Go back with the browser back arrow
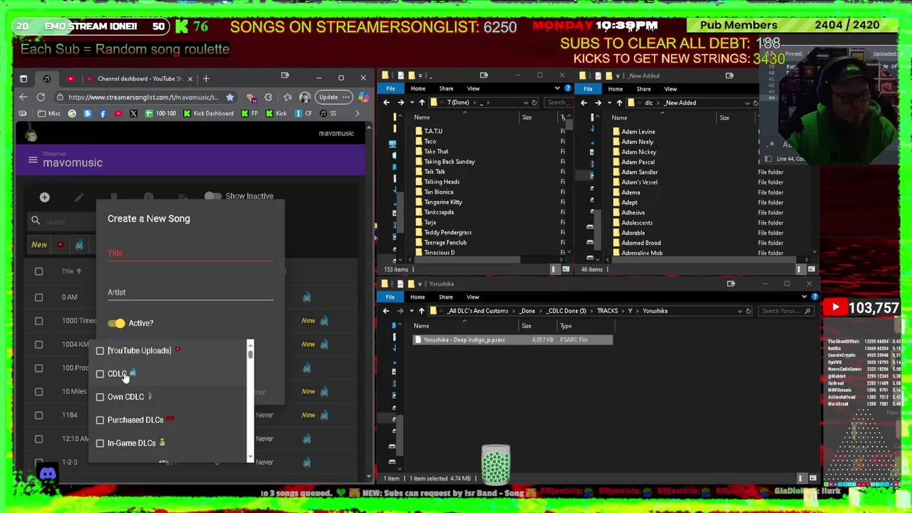 23,97
